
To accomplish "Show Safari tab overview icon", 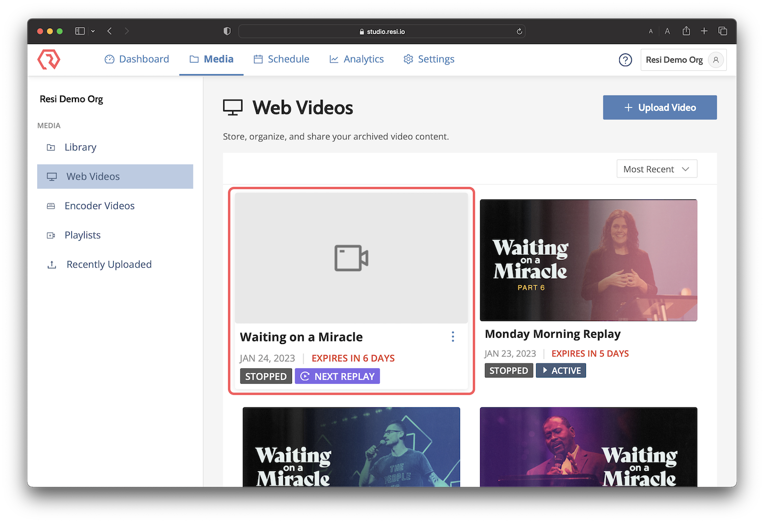I will [x=722, y=31].
